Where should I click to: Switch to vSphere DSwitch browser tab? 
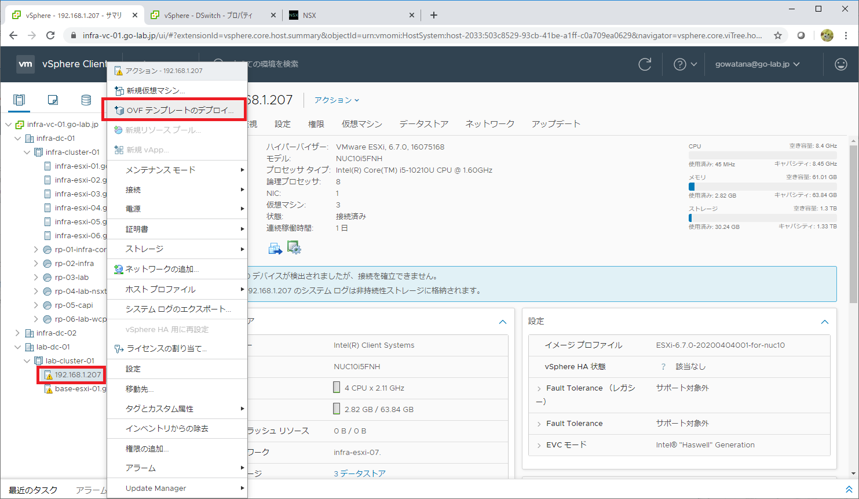pyautogui.click(x=213, y=15)
